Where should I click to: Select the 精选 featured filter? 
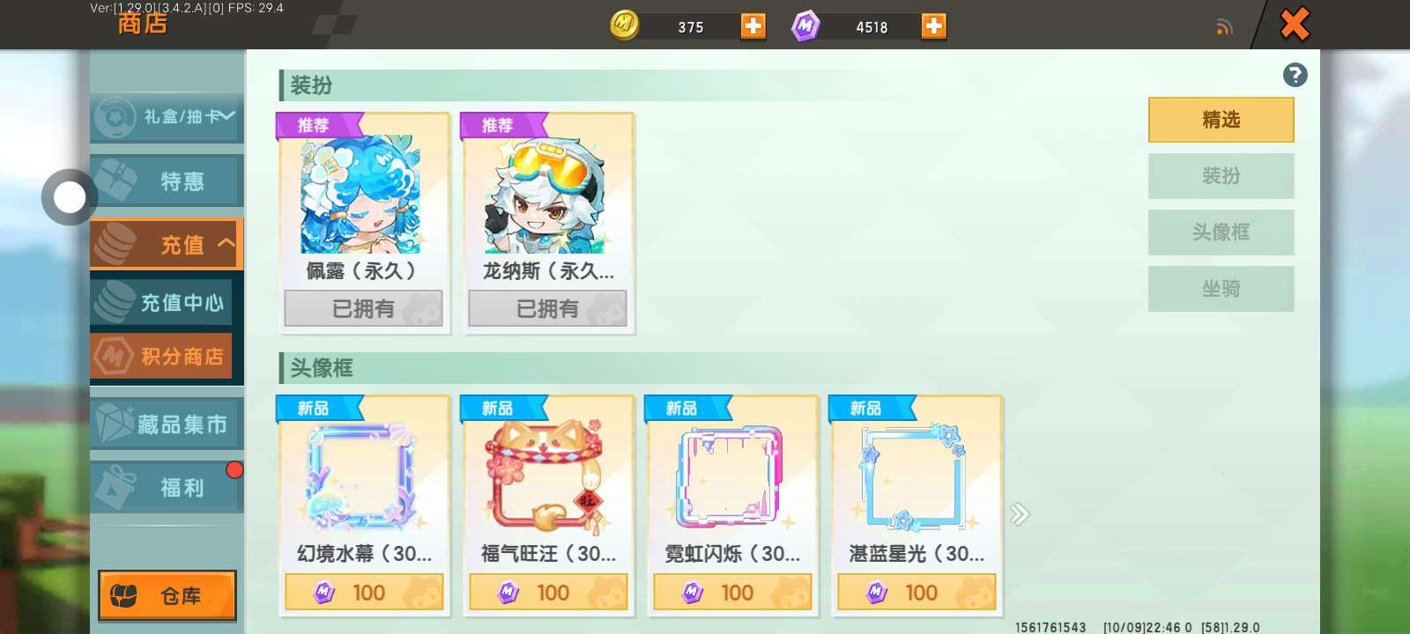pos(1221,120)
